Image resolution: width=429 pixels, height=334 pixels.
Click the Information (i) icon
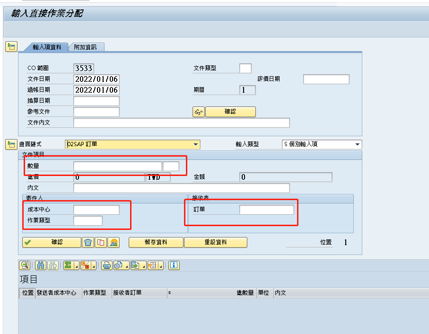pyautogui.click(x=174, y=265)
